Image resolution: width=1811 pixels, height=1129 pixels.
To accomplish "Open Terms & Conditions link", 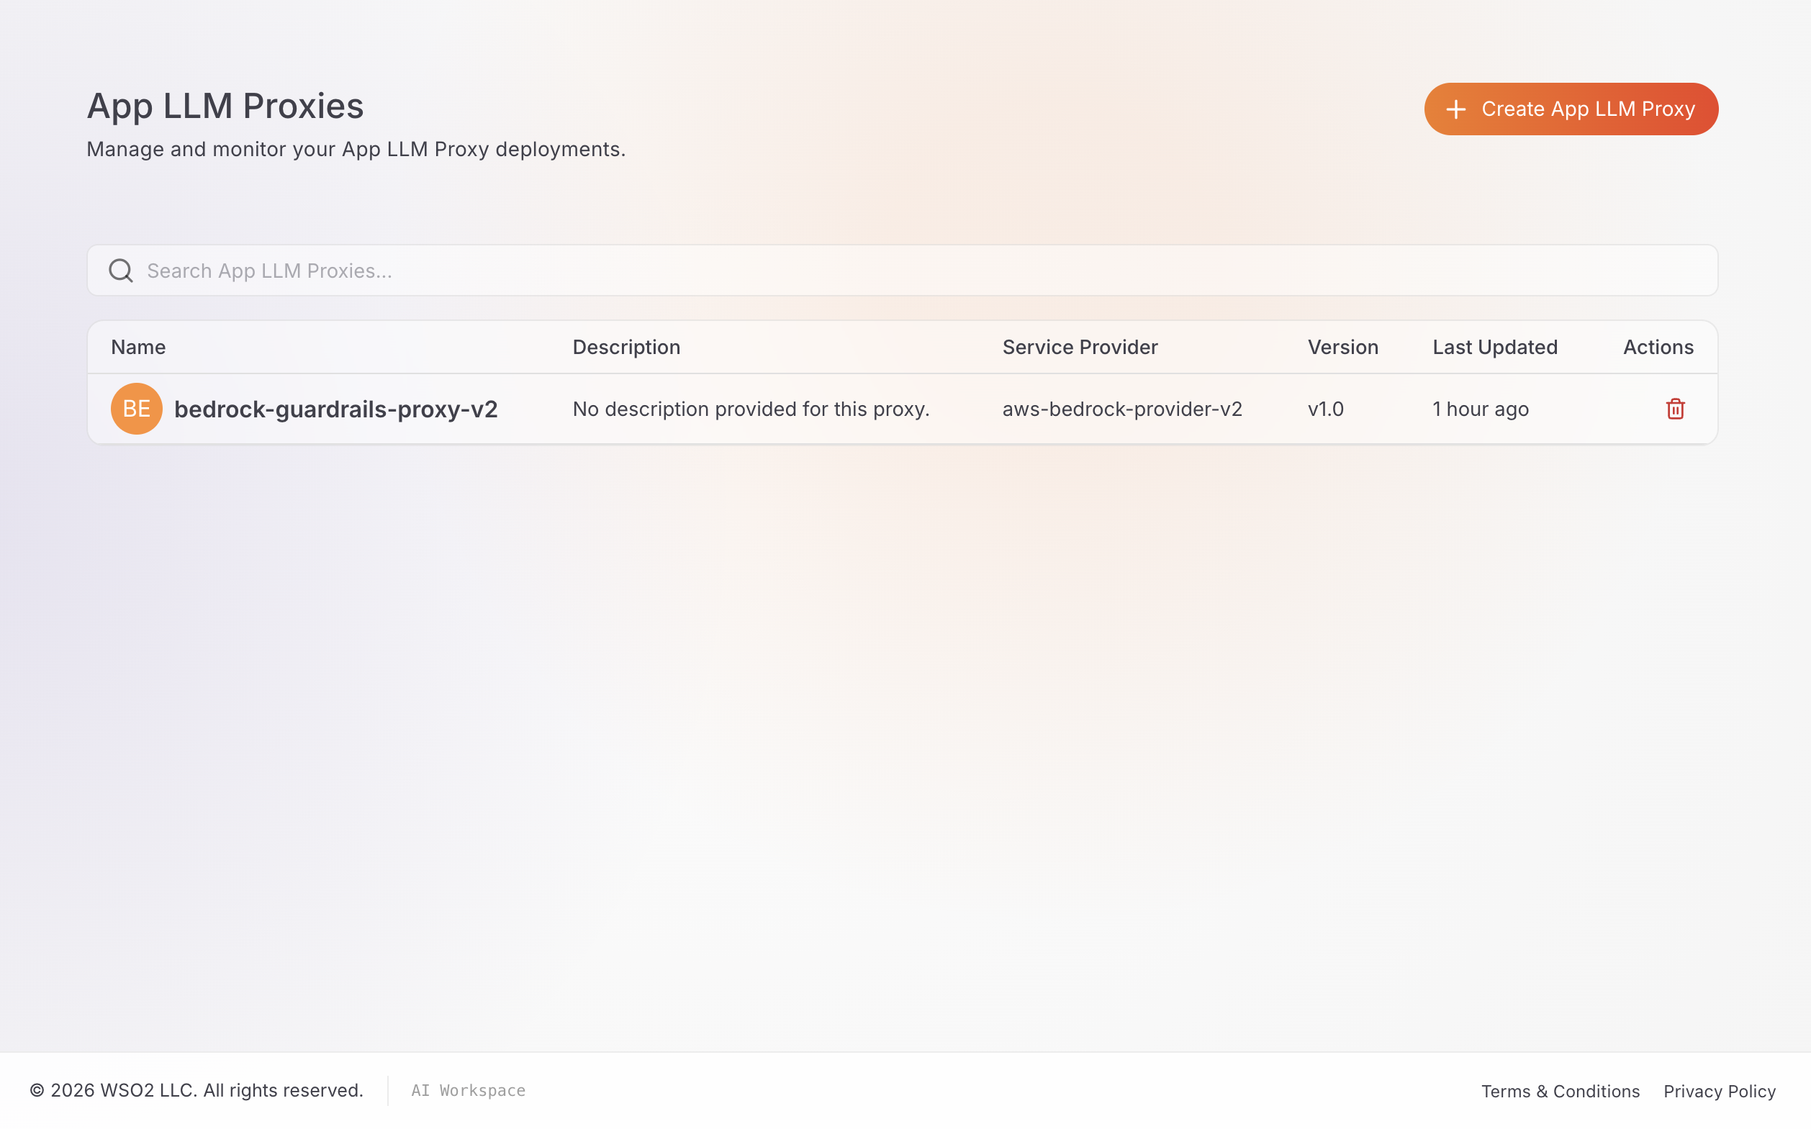I will coord(1560,1091).
